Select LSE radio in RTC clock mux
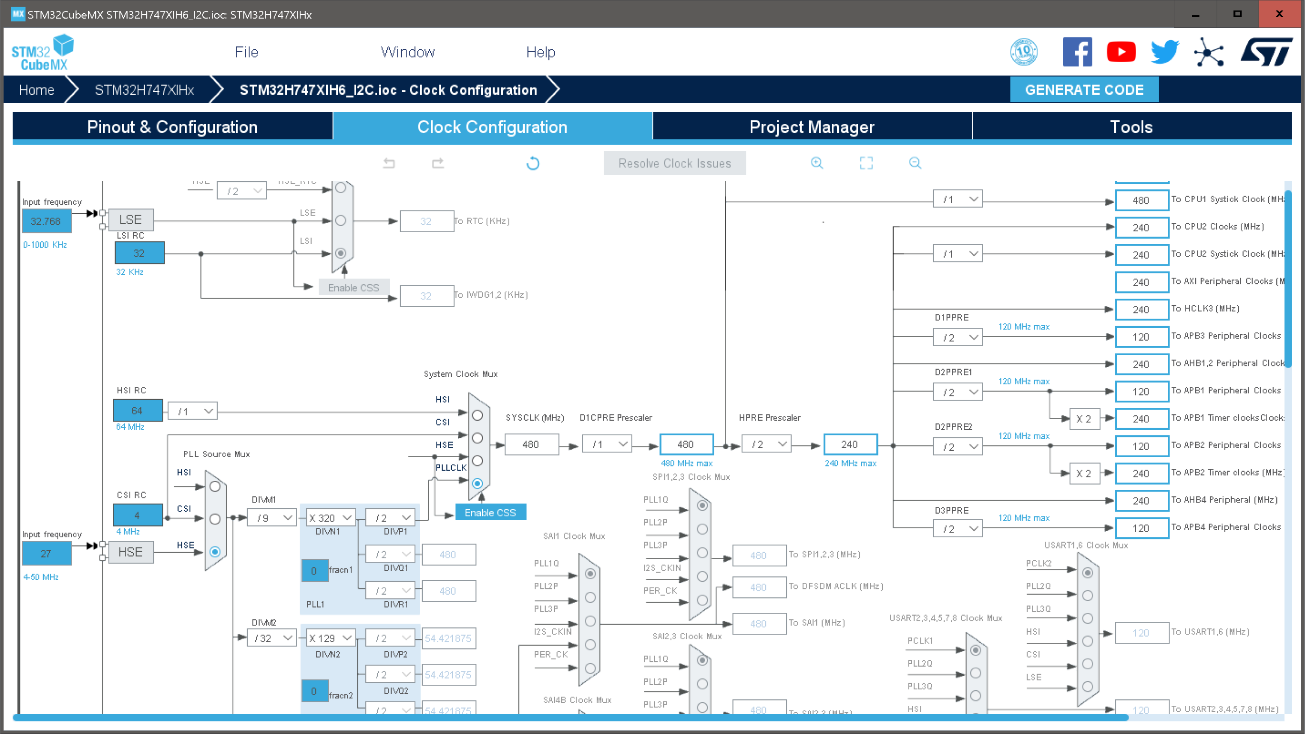Viewport: 1305px width, 734px height. point(341,221)
